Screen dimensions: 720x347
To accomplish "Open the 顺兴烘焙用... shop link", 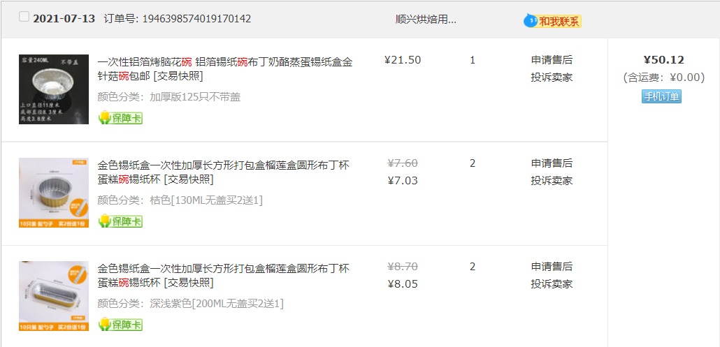I will tap(426, 20).
